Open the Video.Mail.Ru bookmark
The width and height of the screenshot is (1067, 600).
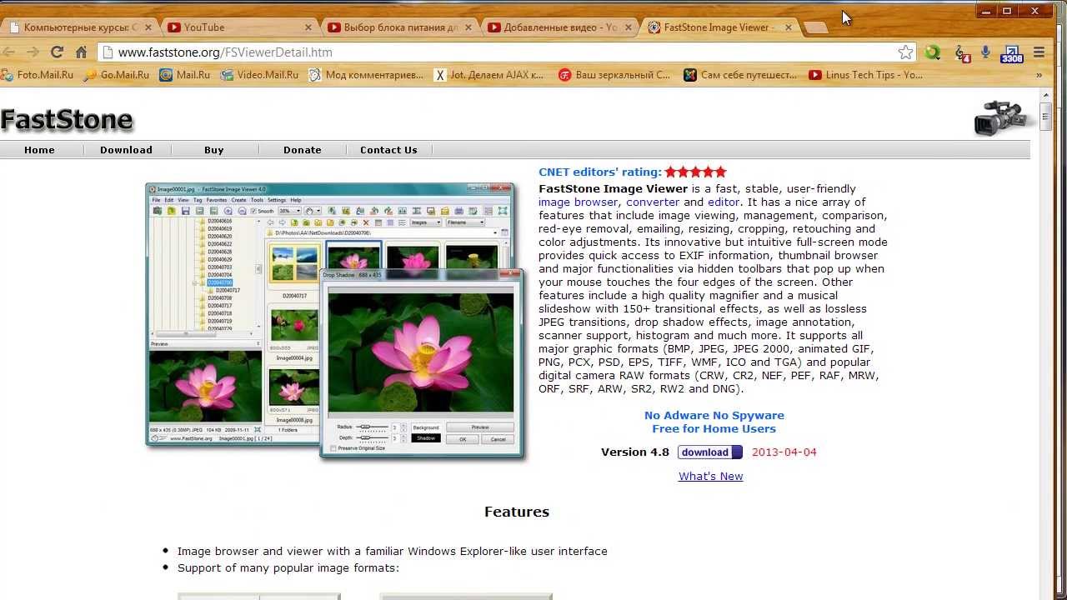[x=259, y=75]
